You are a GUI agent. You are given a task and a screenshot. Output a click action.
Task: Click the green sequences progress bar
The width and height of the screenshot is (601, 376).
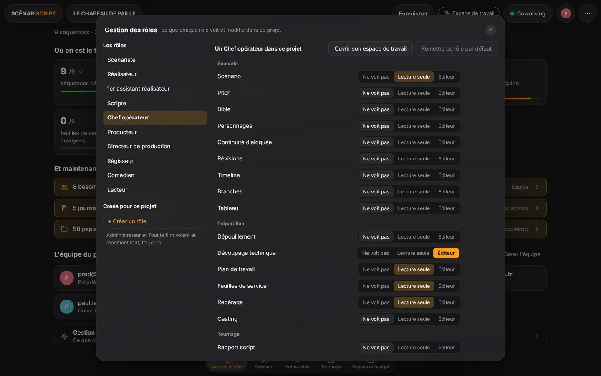(x=78, y=91)
